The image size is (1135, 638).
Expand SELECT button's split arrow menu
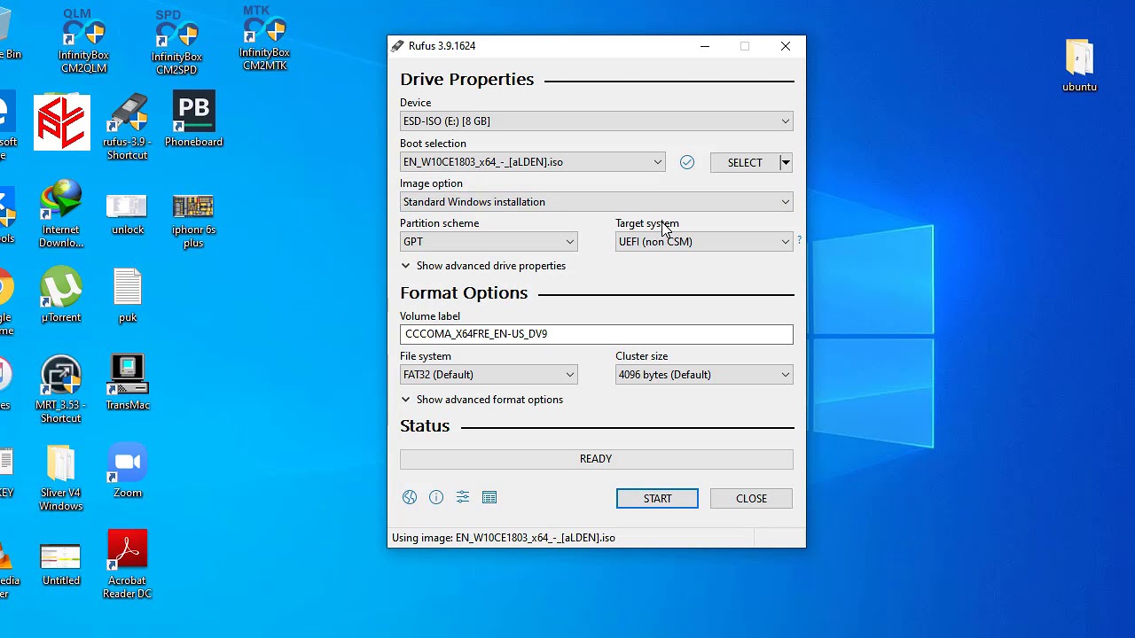[x=786, y=162]
